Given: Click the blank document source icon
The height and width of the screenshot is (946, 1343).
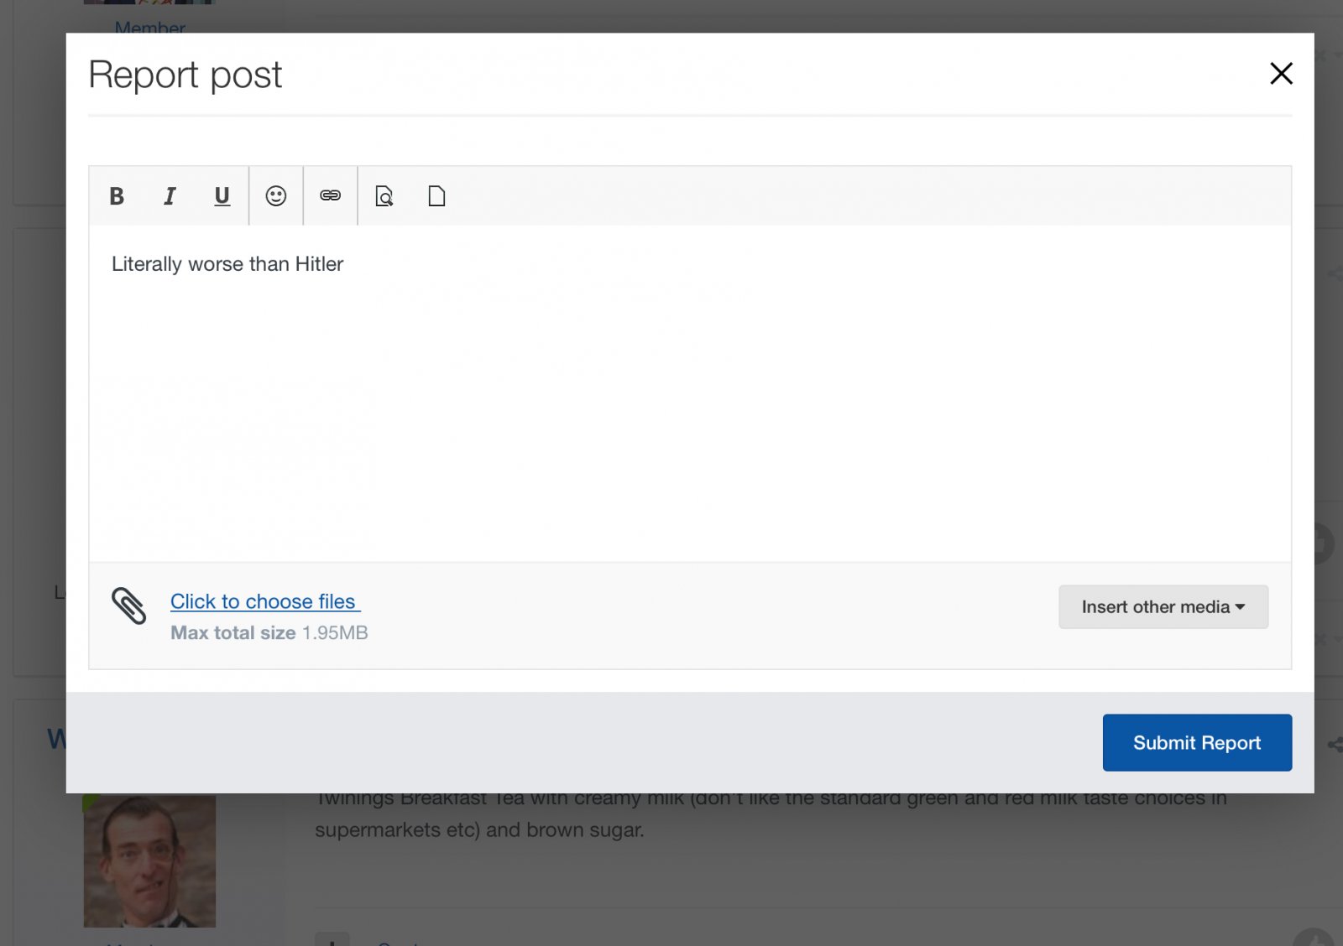Looking at the screenshot, I should pyautogui.click(x=436, y=196).
